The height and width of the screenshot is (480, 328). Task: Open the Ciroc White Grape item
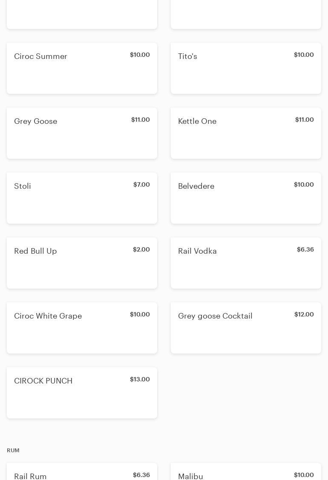(x=82, y=328)
